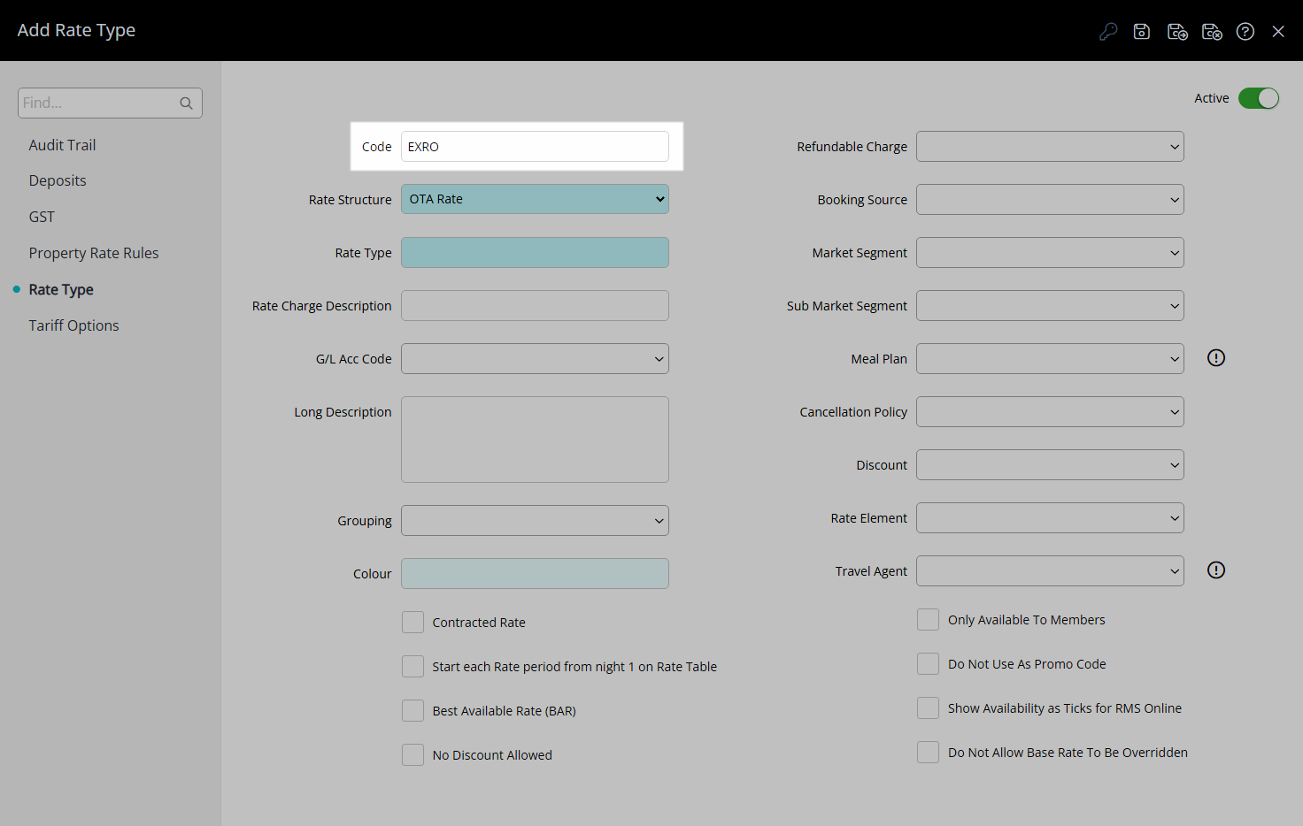Open the Refundable Charge dropdown
The height and width of the screenshot is (826, 1303).
coord(1050,147)
